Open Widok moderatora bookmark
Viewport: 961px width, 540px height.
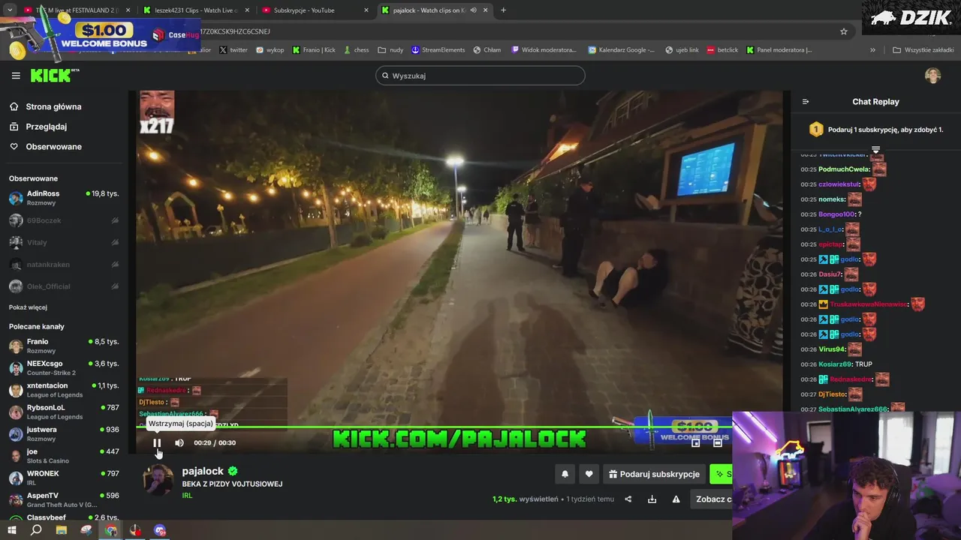click(x=544, y=50)
